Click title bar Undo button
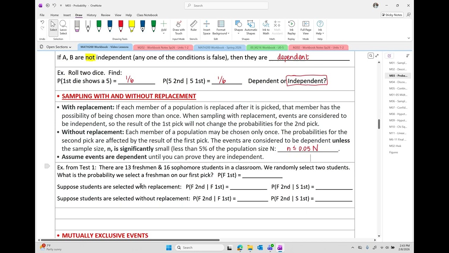The width and height of the screenshot is (449, 253). tap(54, 6)
